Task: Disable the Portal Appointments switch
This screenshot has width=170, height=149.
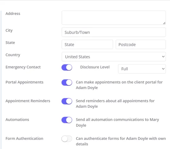Action: (67, 83)
